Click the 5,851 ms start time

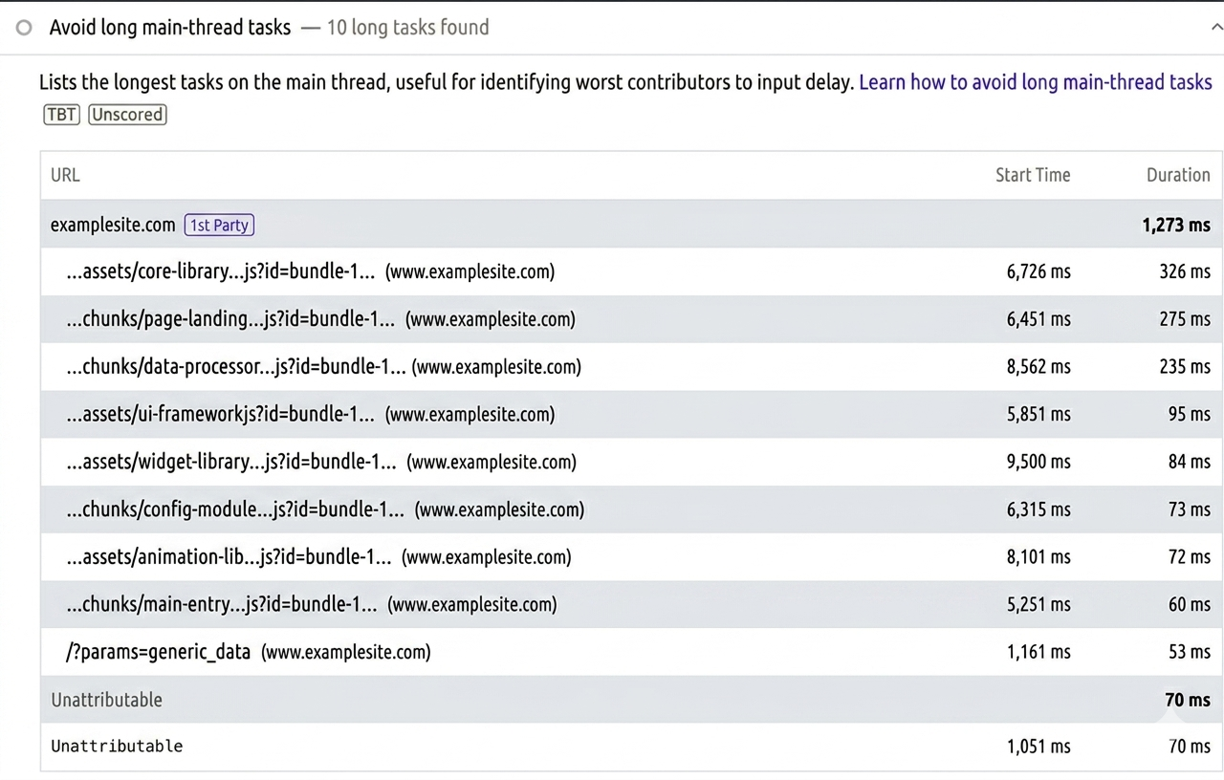[x=1038, y=415]
